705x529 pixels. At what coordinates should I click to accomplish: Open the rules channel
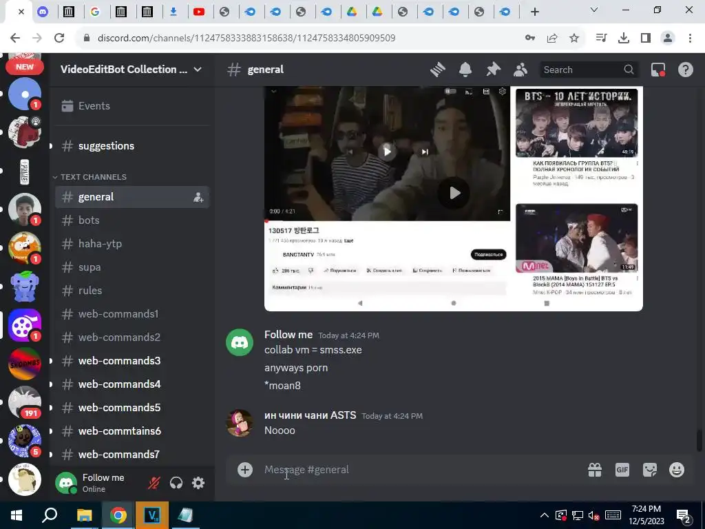click(131, 291)
